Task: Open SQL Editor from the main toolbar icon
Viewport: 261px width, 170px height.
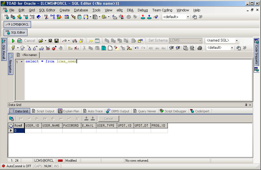Action: tap(7, 17)
